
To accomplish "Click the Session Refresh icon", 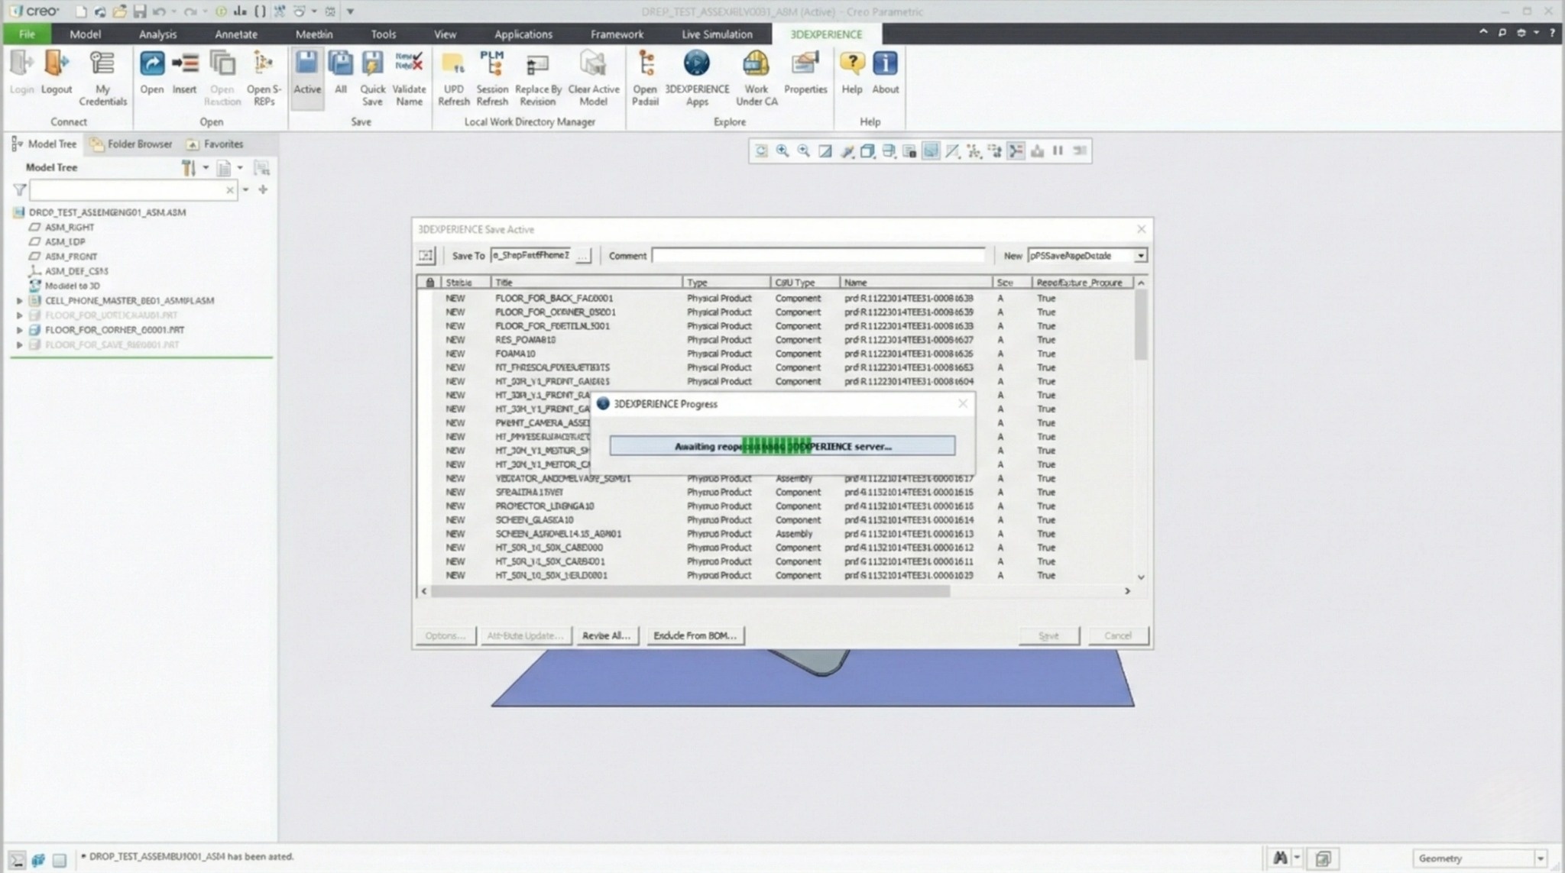I will [491, 65].
